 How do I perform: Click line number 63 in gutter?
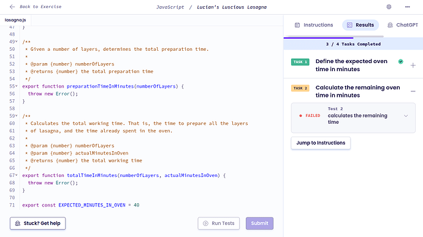pyautogui.click(x=12, y=146)
